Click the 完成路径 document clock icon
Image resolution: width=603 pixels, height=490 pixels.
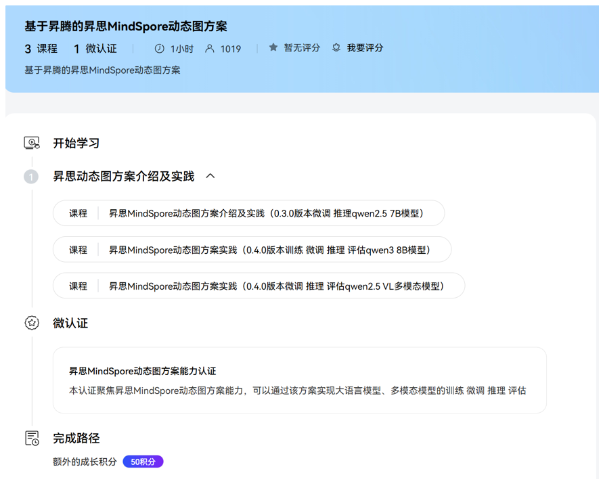click(x=32, y=438)
